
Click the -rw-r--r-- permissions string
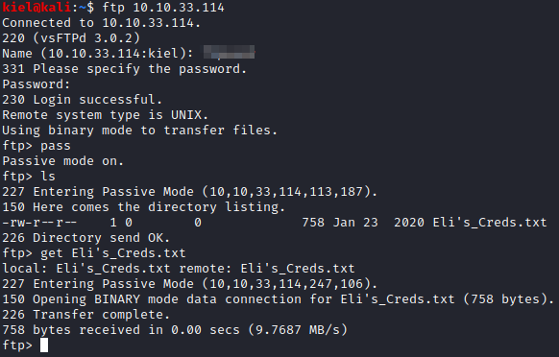[39, 223]
